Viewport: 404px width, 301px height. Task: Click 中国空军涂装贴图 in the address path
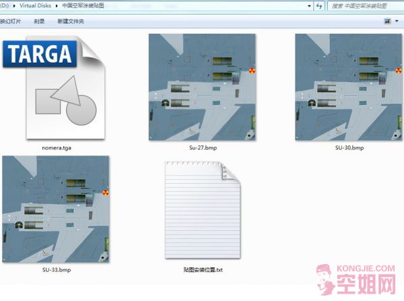(x=83, y=5)
